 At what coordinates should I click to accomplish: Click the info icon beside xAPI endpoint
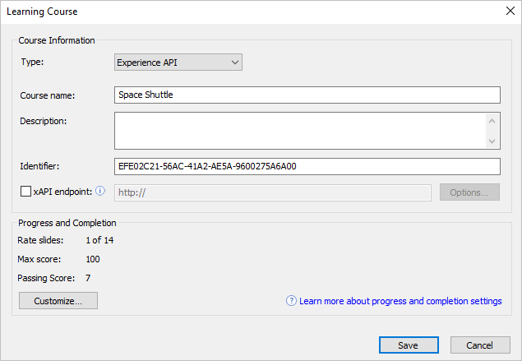99,191
